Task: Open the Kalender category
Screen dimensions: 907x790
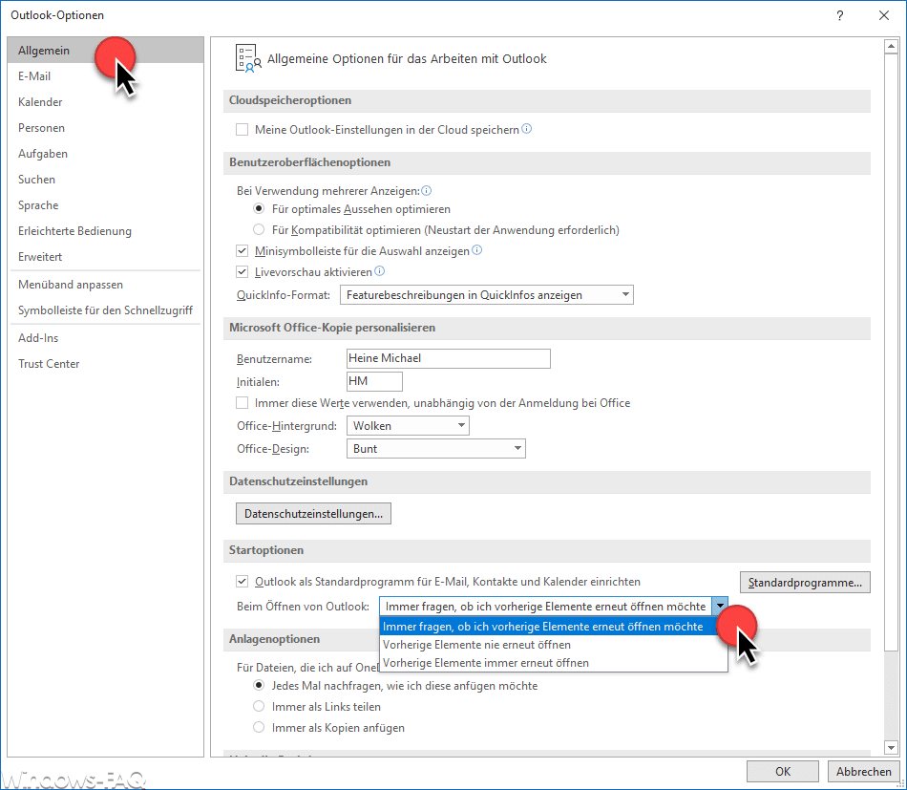Action: click(106, 102)
